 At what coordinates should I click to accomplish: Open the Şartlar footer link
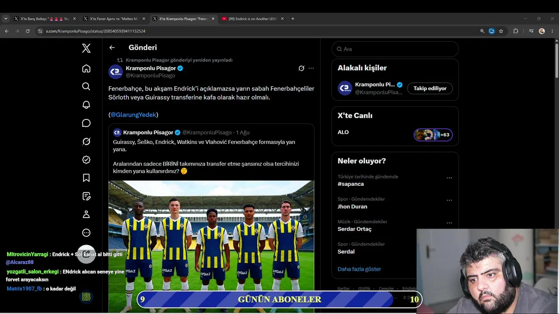(344, 289)
